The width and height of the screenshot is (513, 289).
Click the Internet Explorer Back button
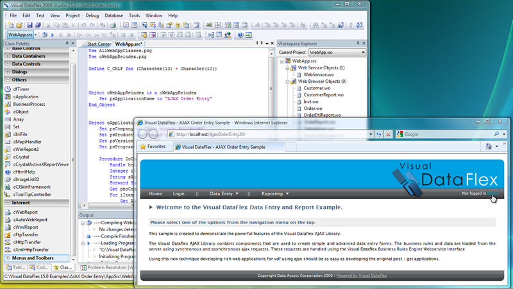[142, 134]
